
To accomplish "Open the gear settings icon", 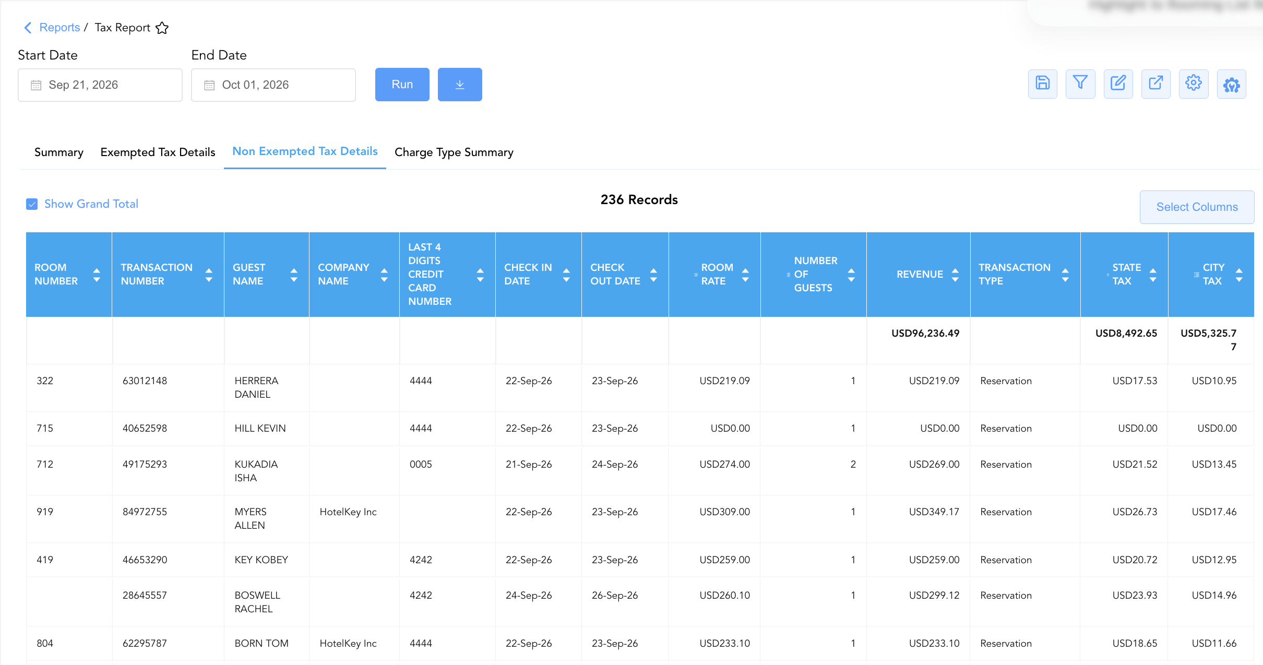I will coord(1193,84).
